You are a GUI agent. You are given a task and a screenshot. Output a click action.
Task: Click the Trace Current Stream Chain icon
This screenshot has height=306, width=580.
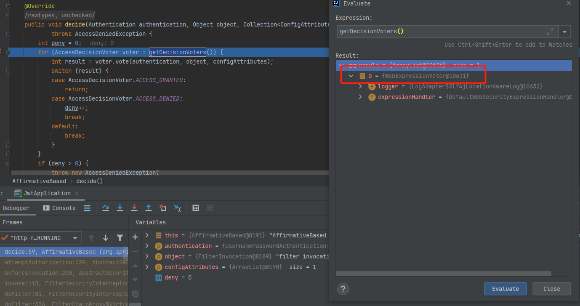click(x=210, y=208)
